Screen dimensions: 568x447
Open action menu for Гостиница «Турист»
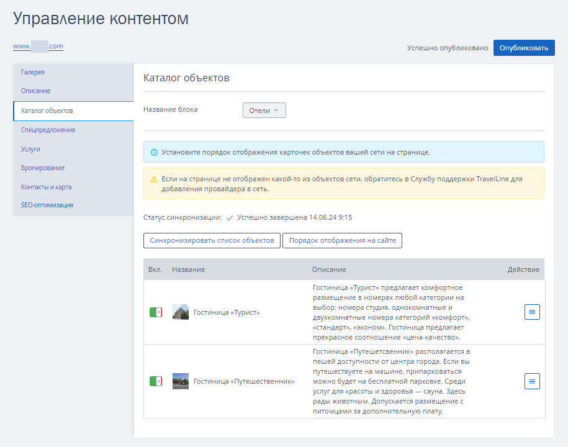coord(532,312)
